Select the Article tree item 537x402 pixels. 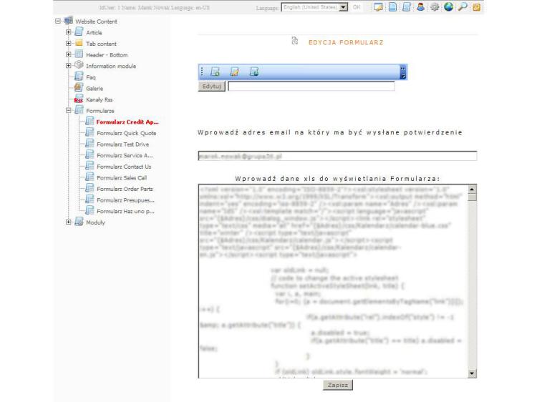coord(94,32)
